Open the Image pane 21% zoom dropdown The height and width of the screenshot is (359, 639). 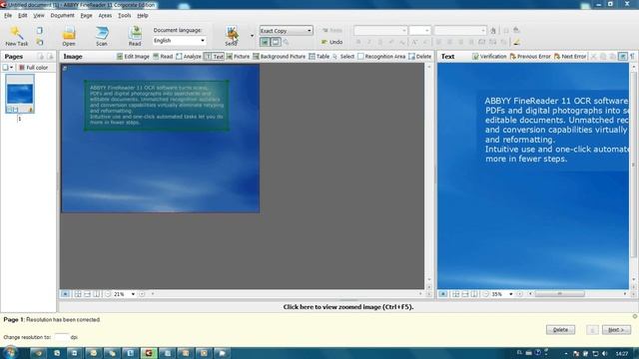133,294
